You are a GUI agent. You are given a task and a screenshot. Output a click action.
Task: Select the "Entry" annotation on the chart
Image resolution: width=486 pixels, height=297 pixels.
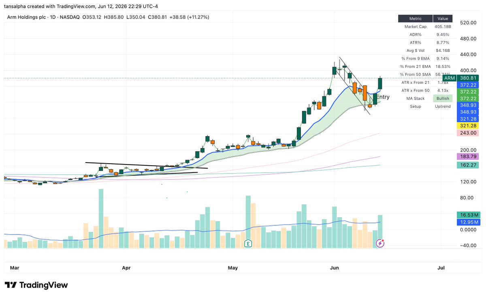pyautogui.click(x=383, y=97)
